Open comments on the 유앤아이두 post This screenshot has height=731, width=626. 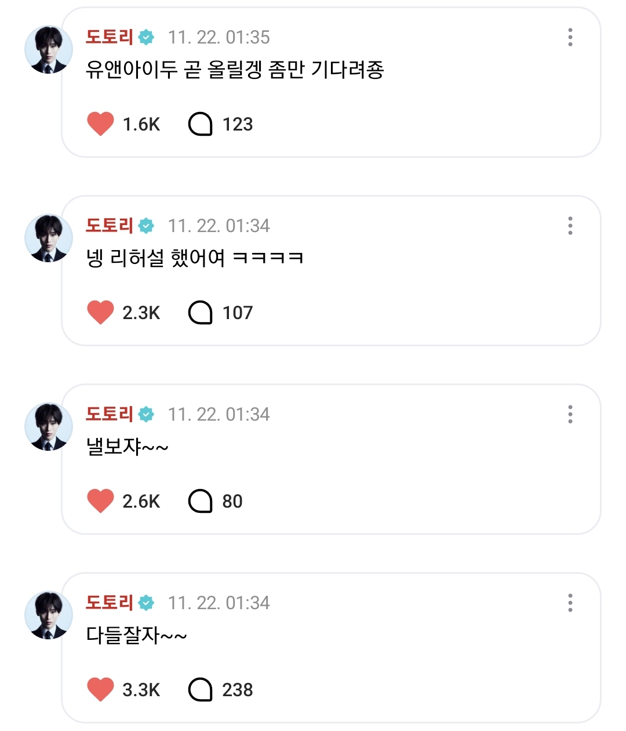[x=201, y=124]
